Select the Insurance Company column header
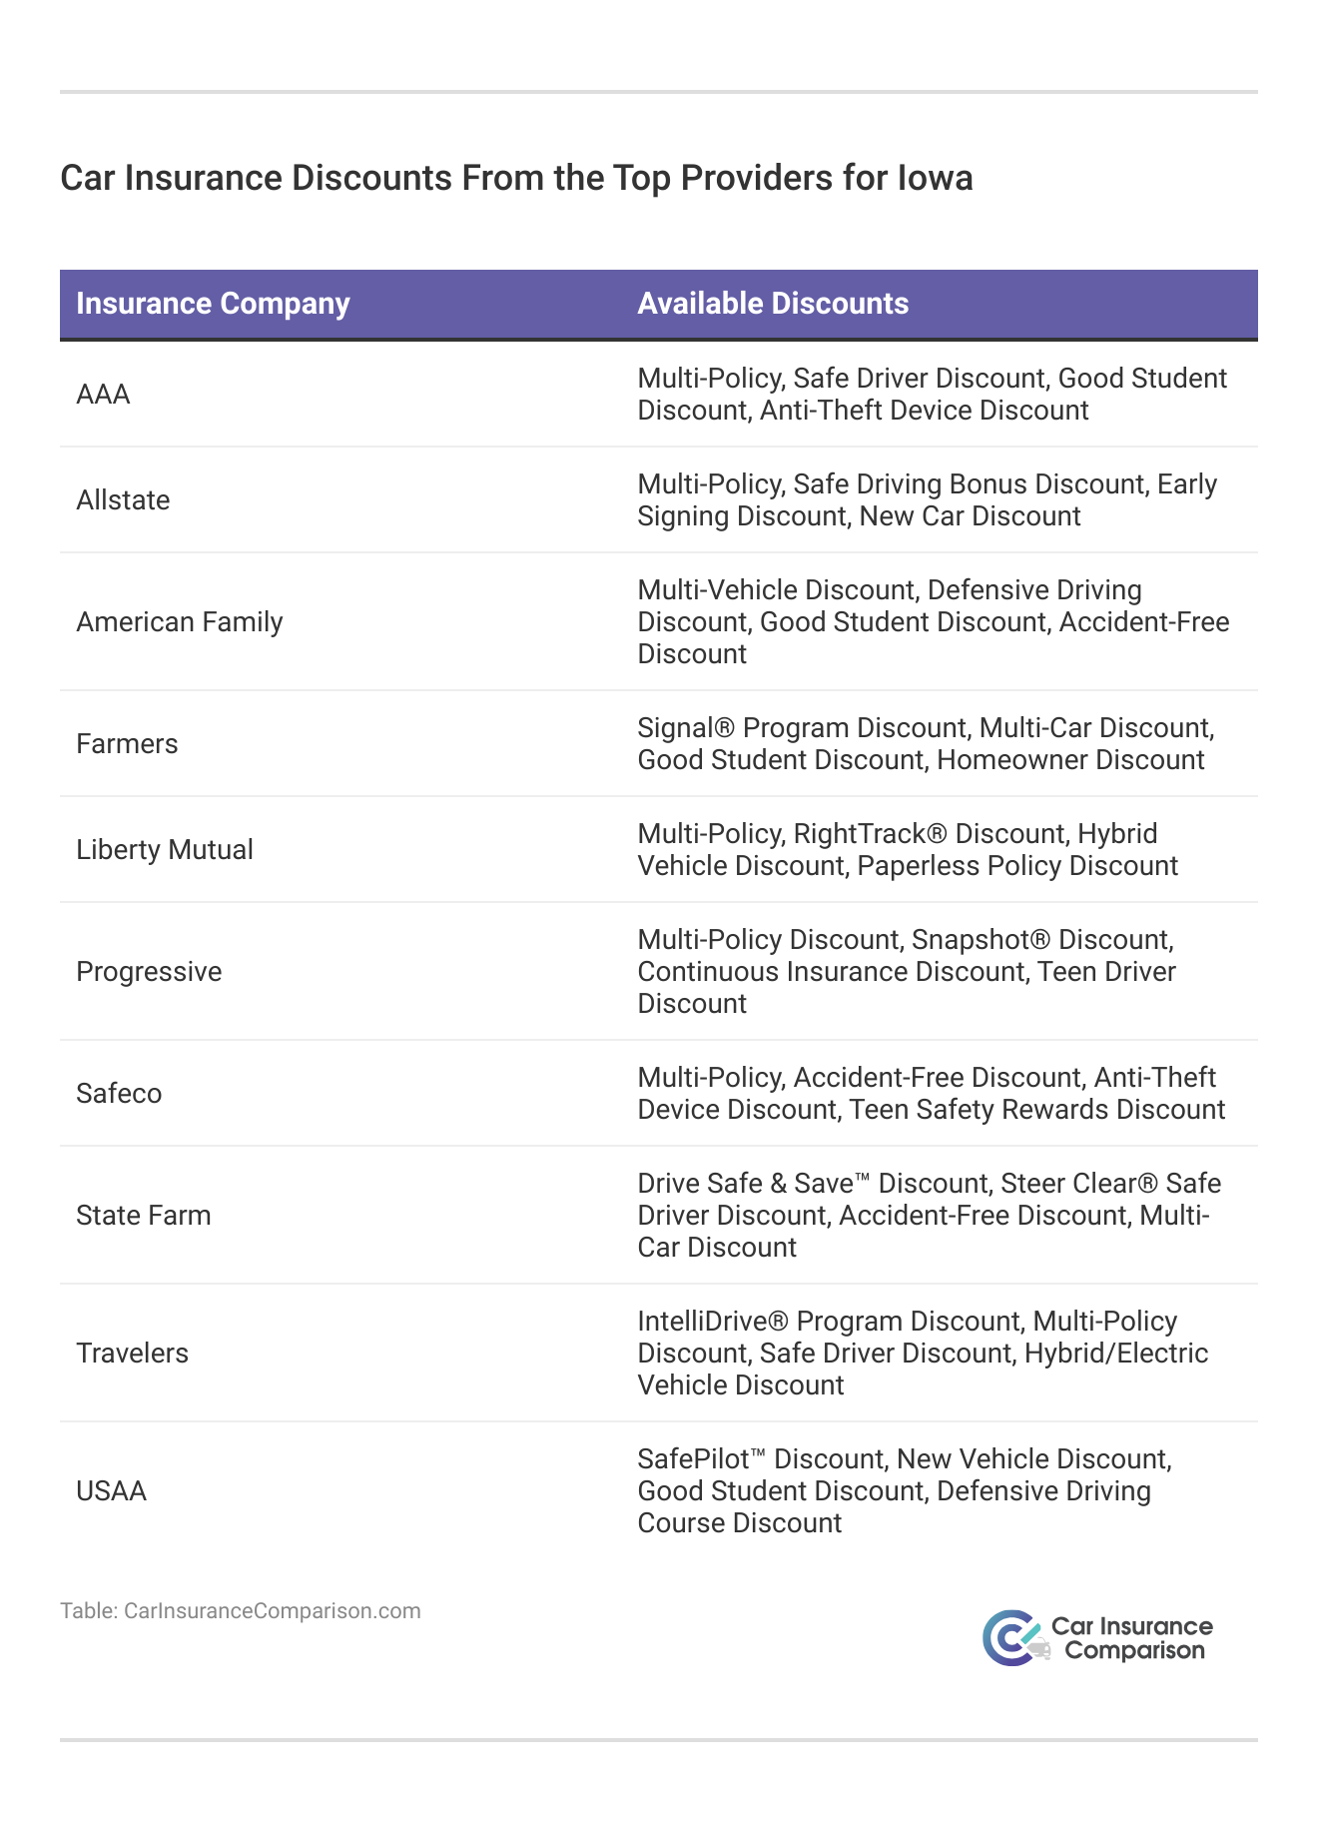The height and width of the screenshot is (1828, 1318). (213, 304)
